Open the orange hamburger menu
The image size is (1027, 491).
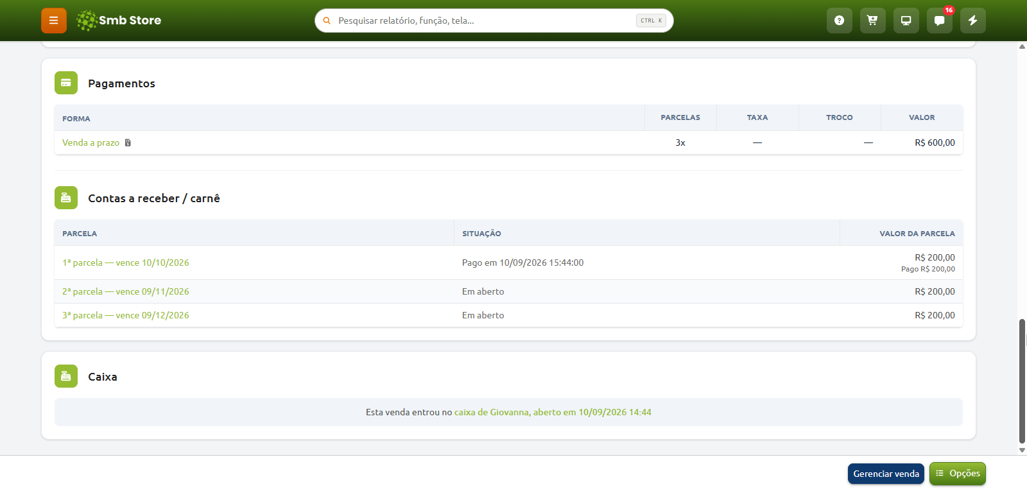[54, 21]
